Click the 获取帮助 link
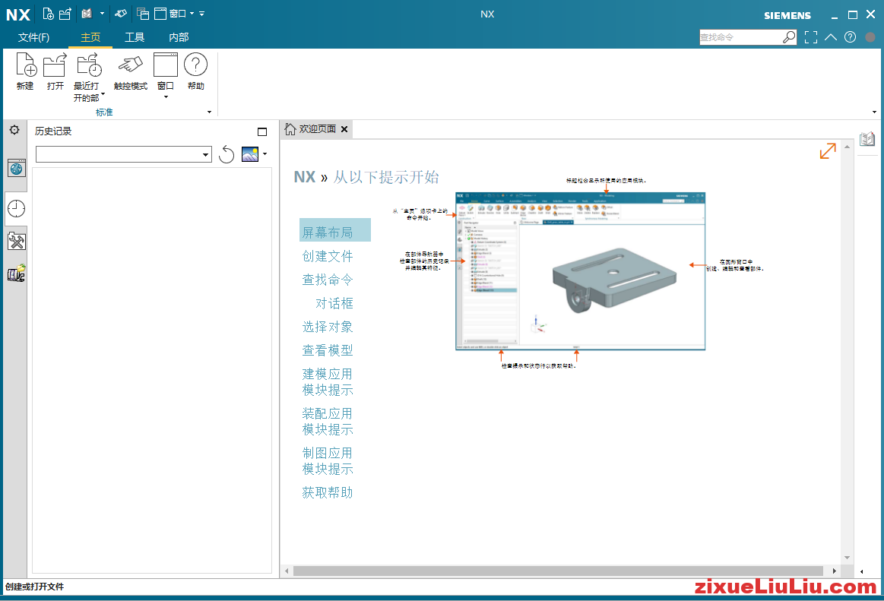 click(x=328, y=492)
